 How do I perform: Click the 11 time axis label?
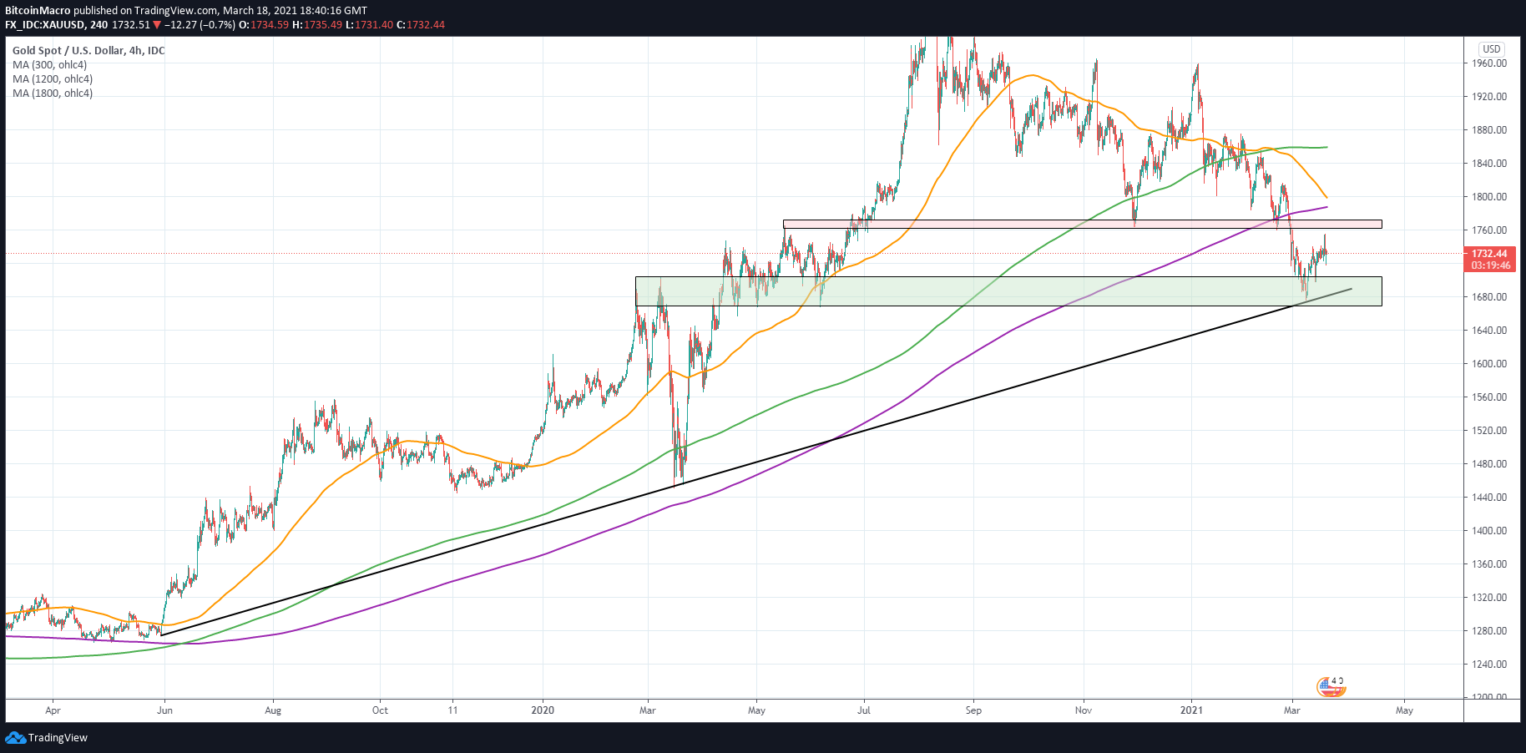click(x=452, y=711)
